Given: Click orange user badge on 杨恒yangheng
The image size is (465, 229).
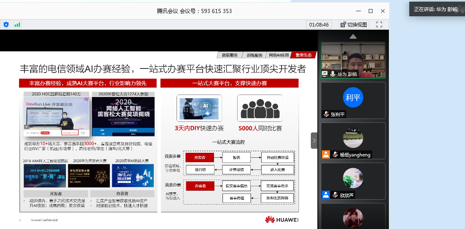Looking at the screenshot, I should (325, 154).
